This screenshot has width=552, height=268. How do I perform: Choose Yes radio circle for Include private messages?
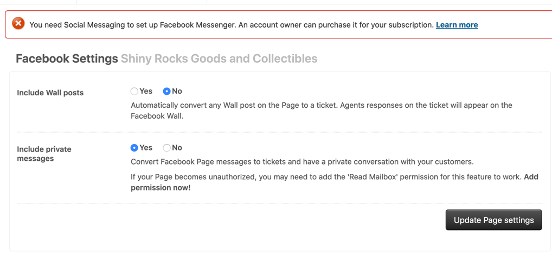(134, 148)
